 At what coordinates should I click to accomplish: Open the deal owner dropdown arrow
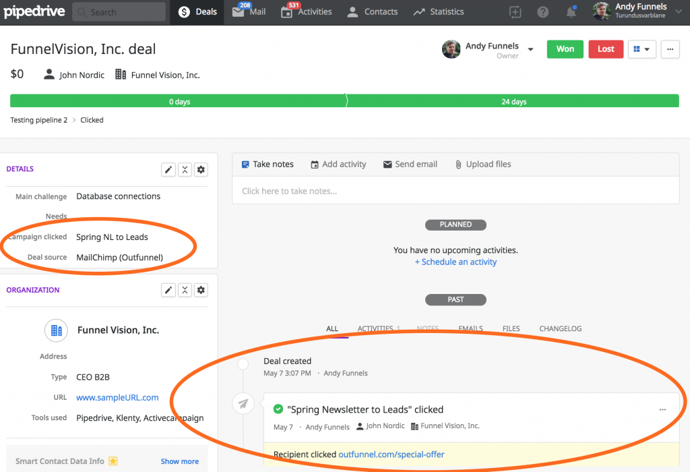[x=531, y=49]
